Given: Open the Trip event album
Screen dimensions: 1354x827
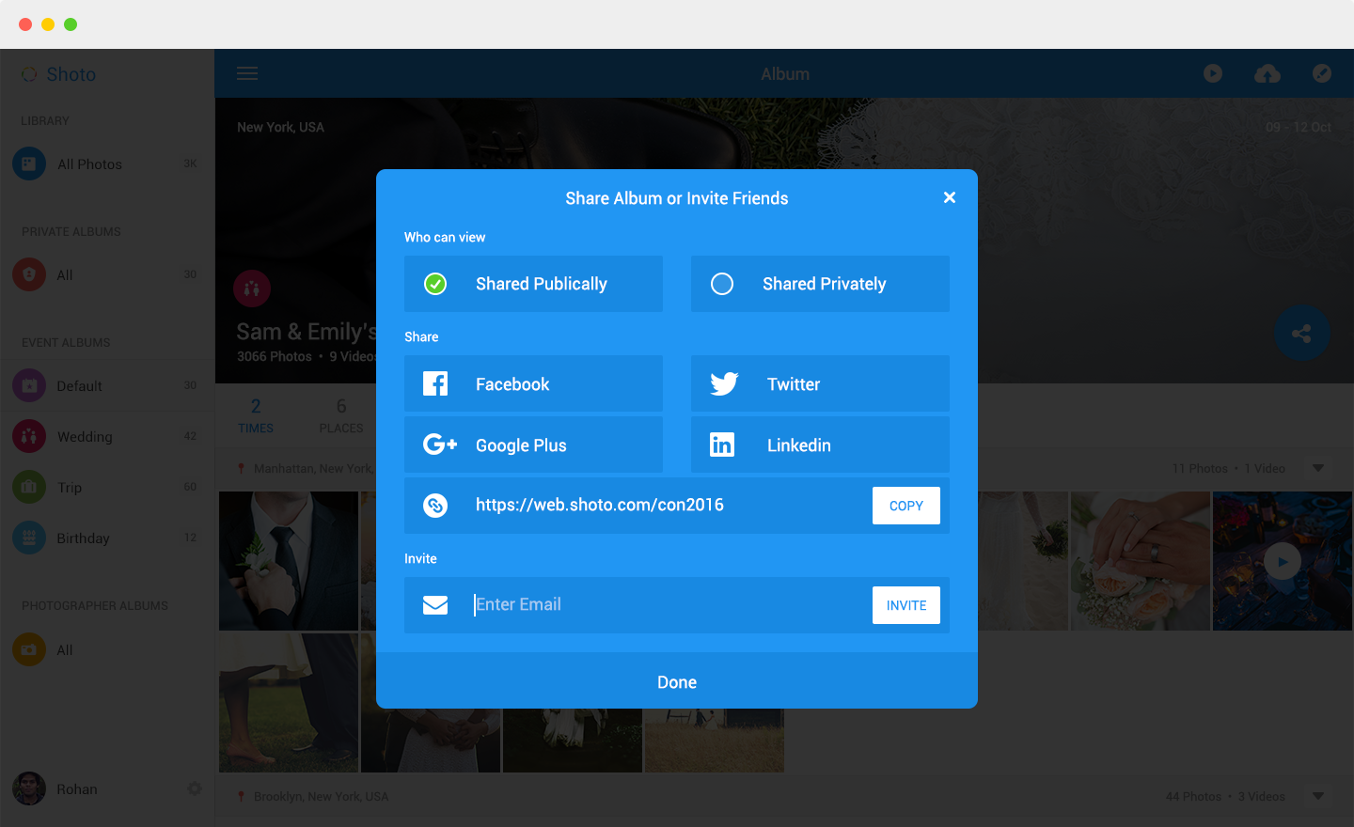Looking at the screenshot, I should (107, 488).
